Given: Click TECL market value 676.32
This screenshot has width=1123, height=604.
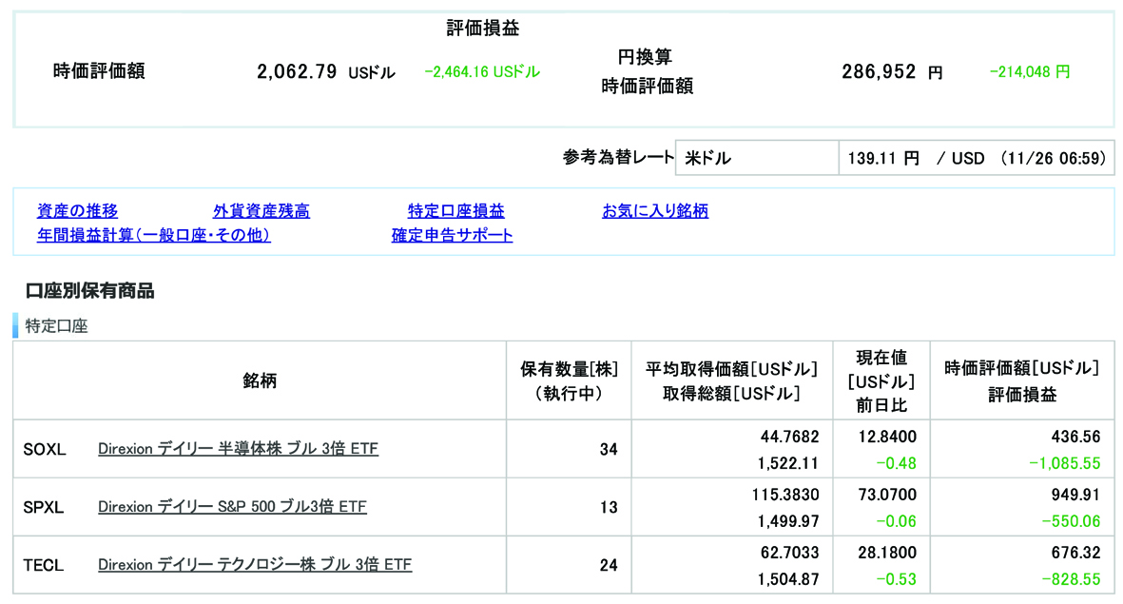Looking at the screenshot, I should (1075, 553).
